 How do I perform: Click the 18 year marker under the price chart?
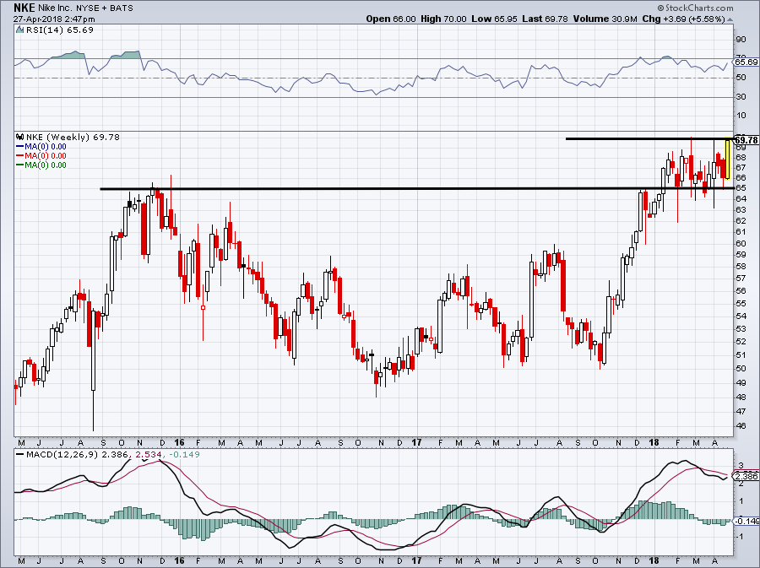(x=654, y=442)
